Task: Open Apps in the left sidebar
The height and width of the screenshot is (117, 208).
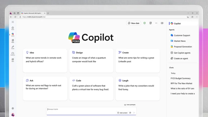Action: click(x=13, y=60)
